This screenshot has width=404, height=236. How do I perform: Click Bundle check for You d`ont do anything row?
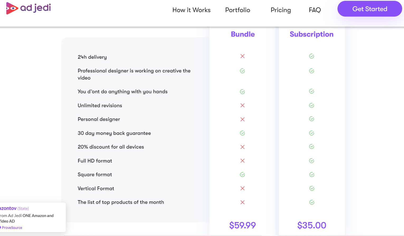click(x=243, y=92)
